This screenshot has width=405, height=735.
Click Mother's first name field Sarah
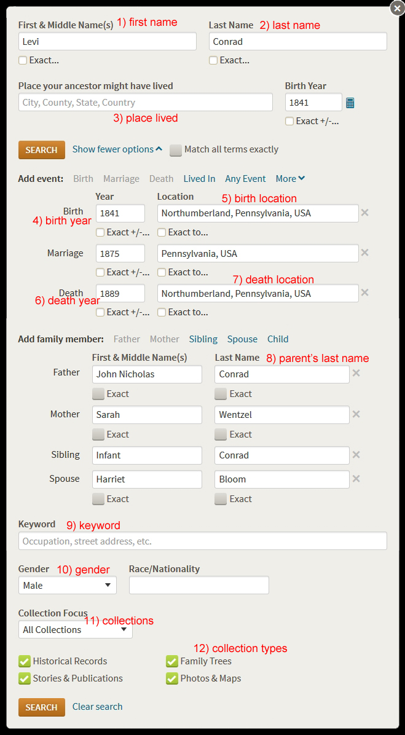click(147, 415)
